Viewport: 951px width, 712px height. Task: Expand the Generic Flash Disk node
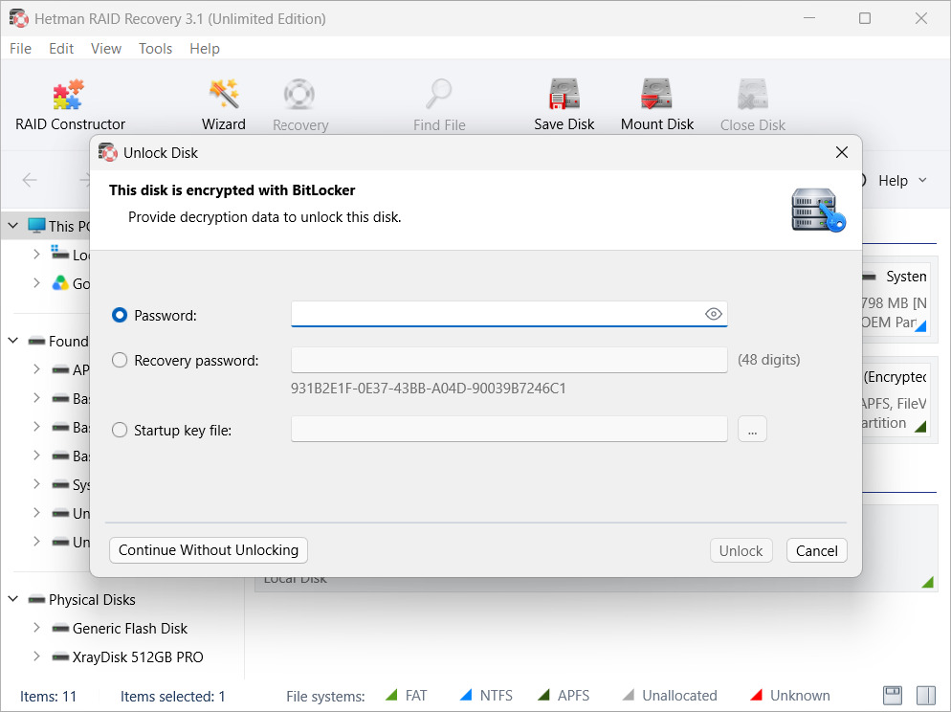[36, 628]
